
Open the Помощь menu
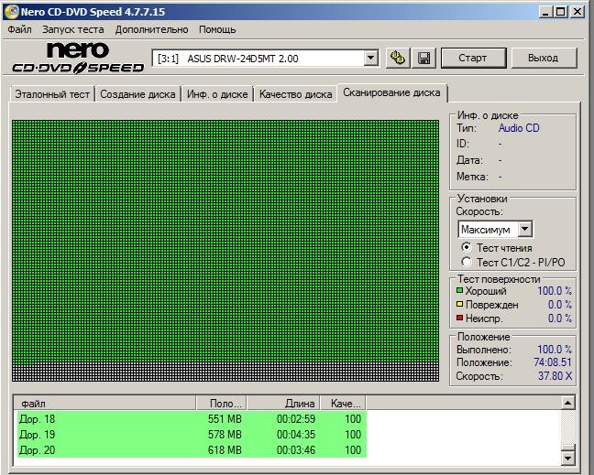click(217, 29)
